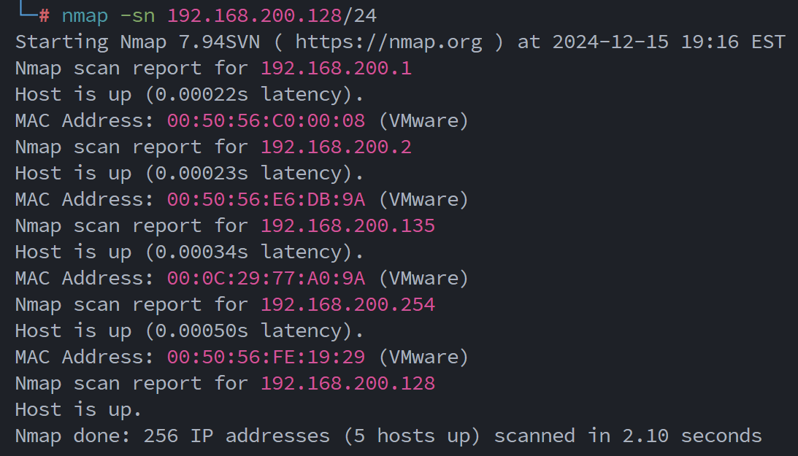
Task: Click the nmap command word in the prompt
Action: point(85,15)
